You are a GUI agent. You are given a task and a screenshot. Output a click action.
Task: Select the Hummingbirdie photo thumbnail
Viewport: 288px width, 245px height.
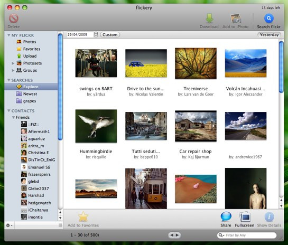(x=96, y=126)
